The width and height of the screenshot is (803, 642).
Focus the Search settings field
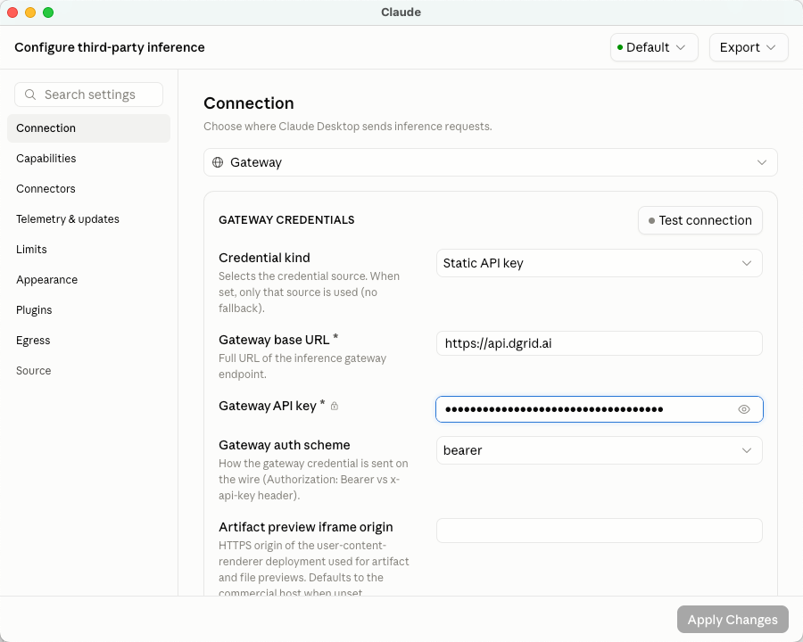[x=88, y=95]
